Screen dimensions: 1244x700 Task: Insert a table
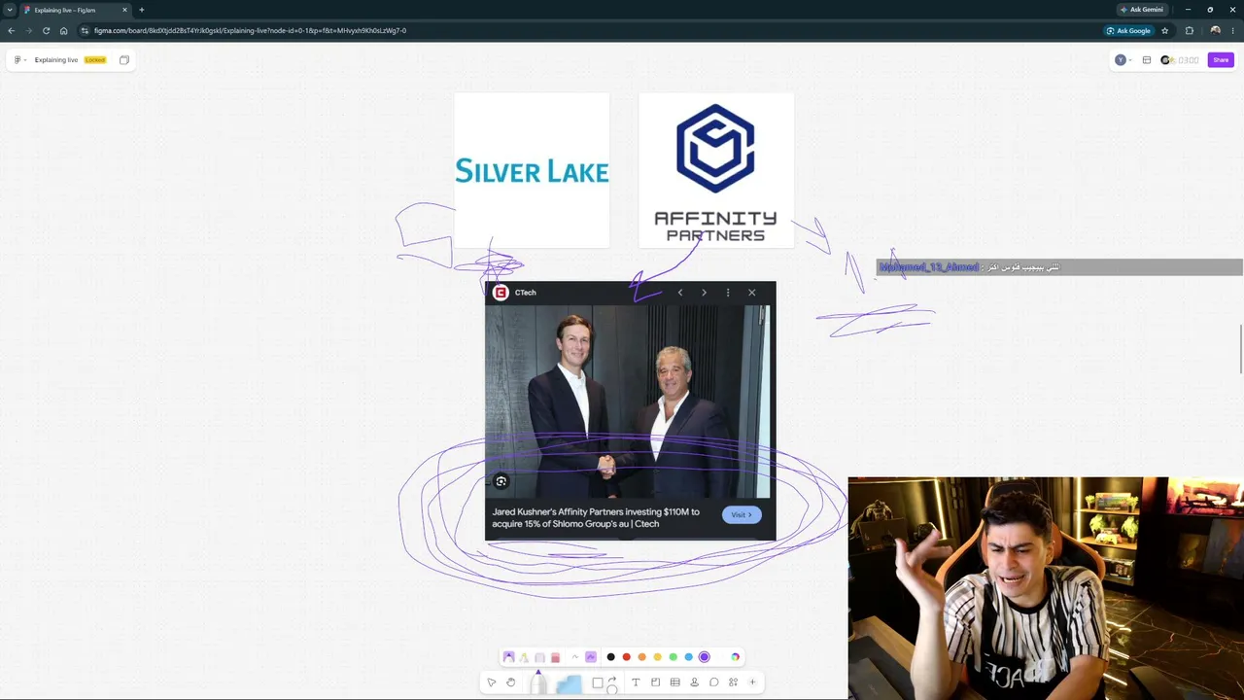674,682
